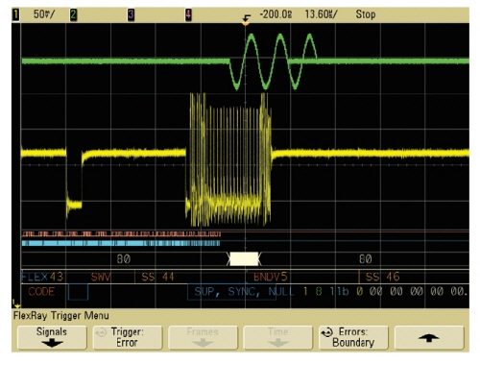The height and width of the screenshot is (365, 480).
Task: Cycle the Errors: Boundary selection
Action: [x=353, y=337]
